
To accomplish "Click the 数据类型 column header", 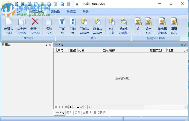I will tap(158, 50).
